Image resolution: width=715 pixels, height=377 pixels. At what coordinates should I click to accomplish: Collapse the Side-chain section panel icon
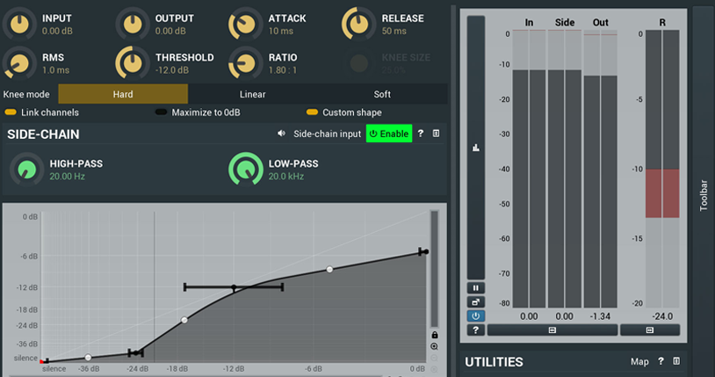pos(437,134)
